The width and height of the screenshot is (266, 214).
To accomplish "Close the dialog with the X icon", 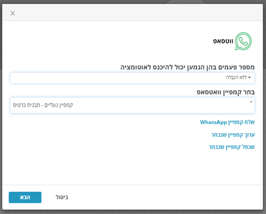I will coord(13,13).
